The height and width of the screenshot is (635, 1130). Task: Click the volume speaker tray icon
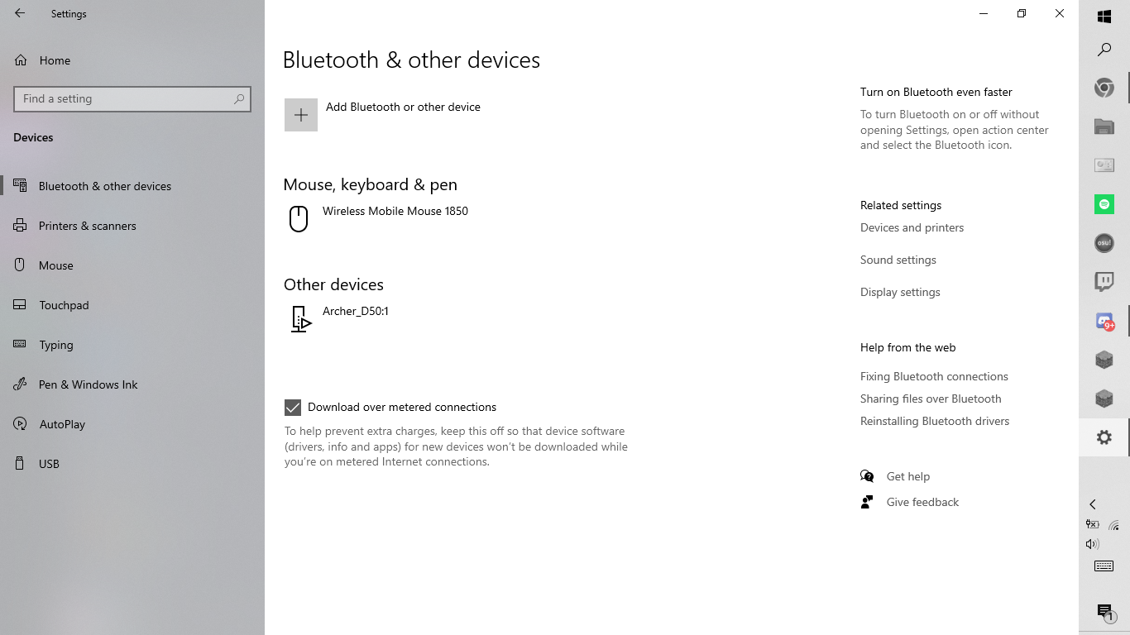1093,544
